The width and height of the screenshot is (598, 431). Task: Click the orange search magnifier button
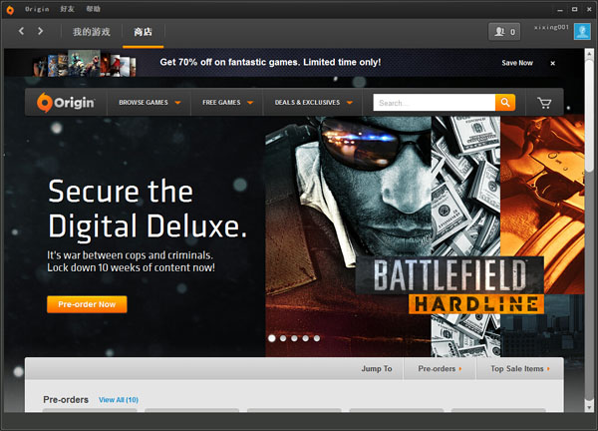505,103
